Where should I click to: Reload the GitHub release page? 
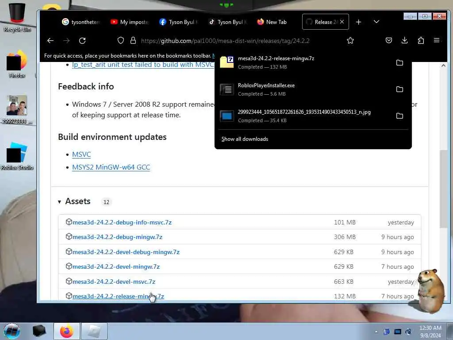(x=82, y=41)
